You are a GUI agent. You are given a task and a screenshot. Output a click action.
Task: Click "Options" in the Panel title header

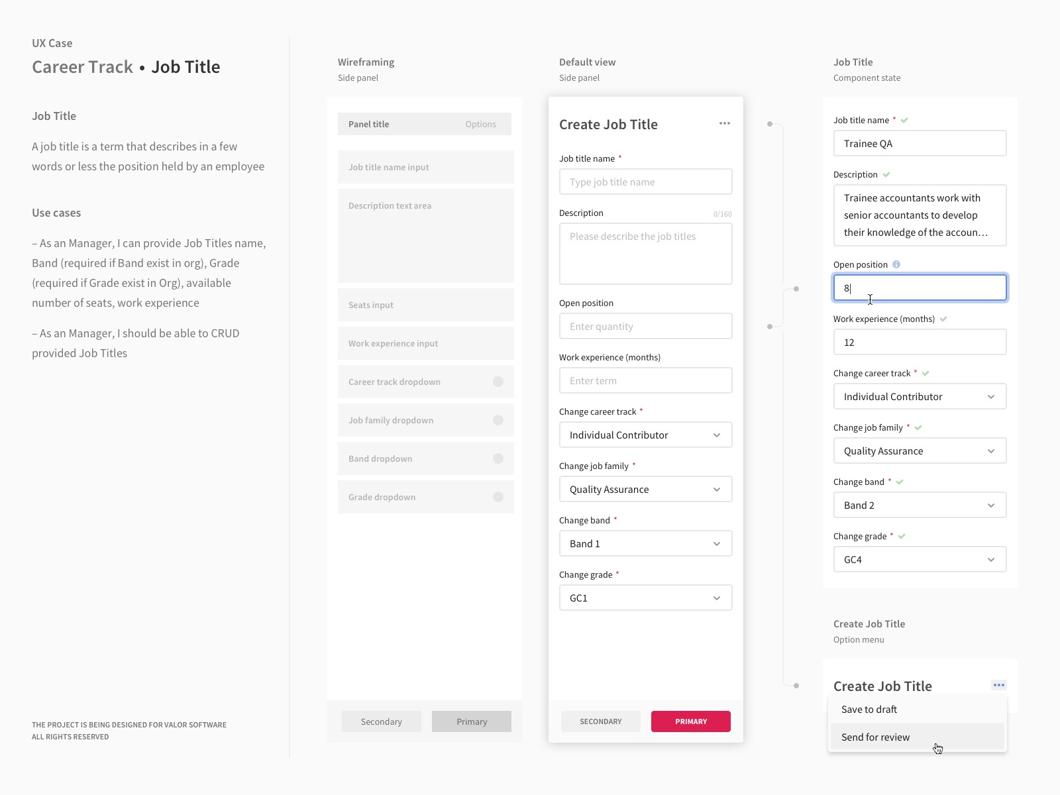(480, 124)
